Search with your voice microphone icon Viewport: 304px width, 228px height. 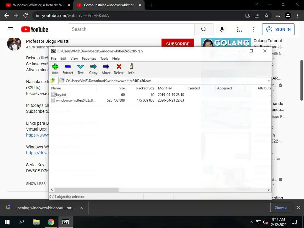pyautogui.click(x=221, y=29)
